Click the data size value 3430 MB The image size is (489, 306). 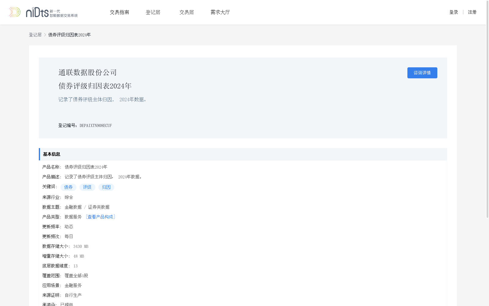(81, 246)
